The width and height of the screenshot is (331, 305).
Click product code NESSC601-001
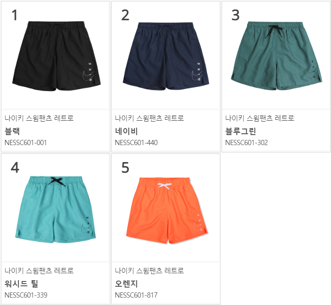click(26, 143)
